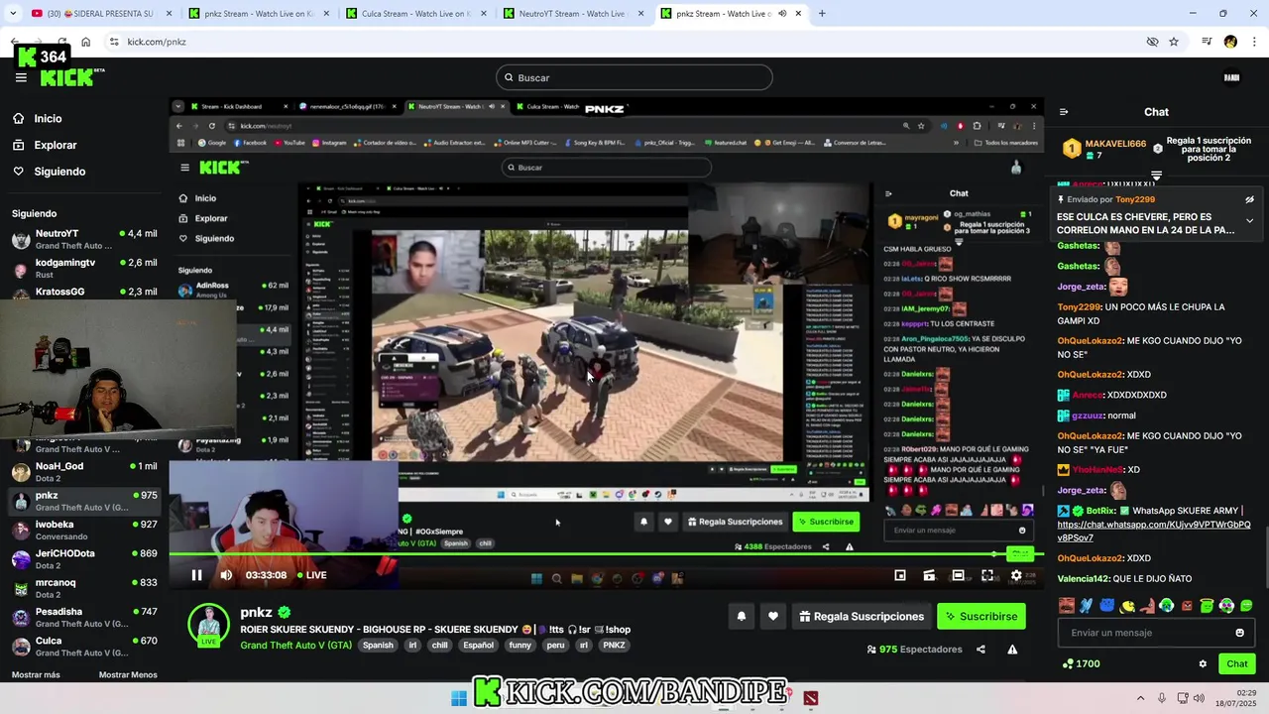Show hidden system tray icons chevron
Viewport: 1269px width, 714px height.
1140,698
